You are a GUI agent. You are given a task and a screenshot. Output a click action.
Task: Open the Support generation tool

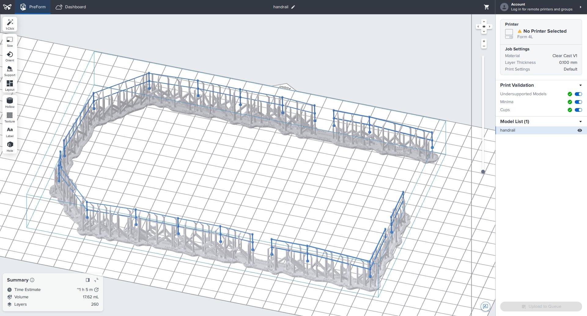[x=10, y=71]
